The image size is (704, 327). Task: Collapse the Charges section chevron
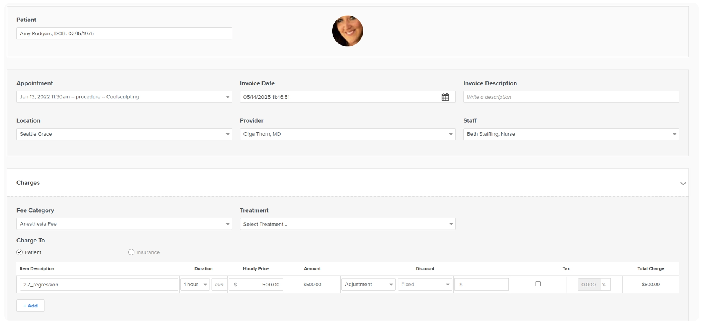[x=683, y=184]
